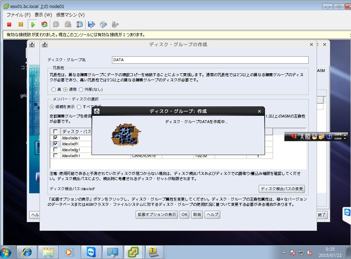This screenshot has height=259, width=351.
Task: Click the red stop (power off) toolbar icon
Action: (x=9, y=24)
